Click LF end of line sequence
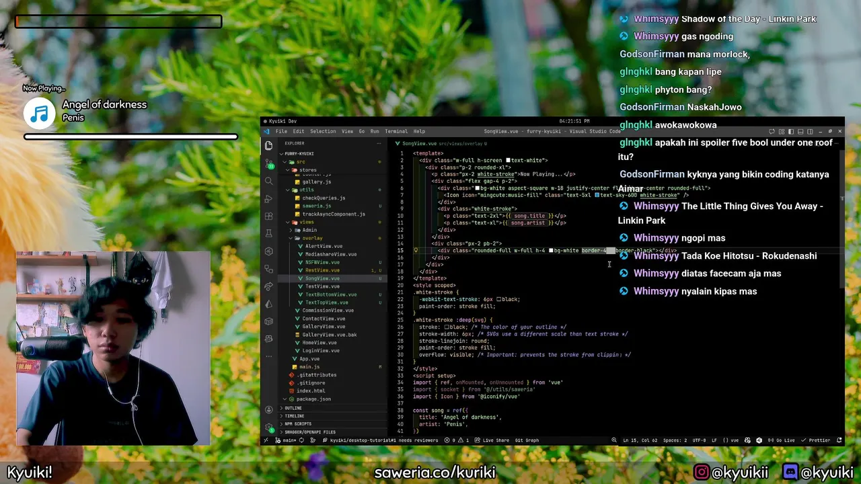This screenshot has width=861, height=484. (714, 440)
